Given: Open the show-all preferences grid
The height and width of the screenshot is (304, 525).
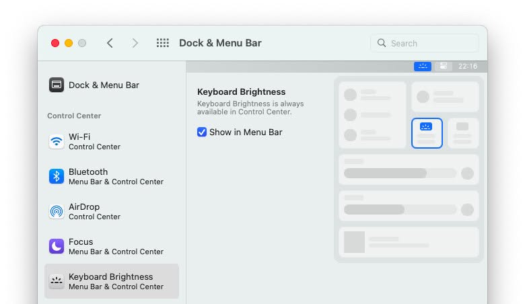Looking at the screenshot, I should click(x=163, y=43).
